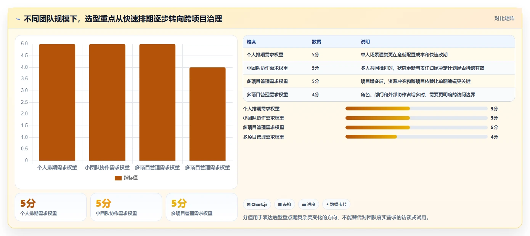Select the progress bar ending at 4分

[x=416, y=137]
